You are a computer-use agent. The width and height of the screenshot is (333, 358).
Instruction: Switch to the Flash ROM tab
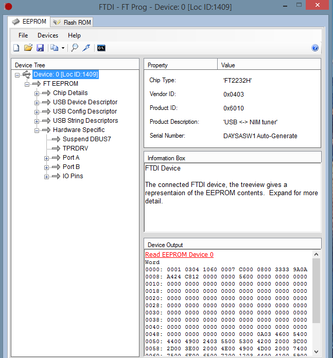72,23
